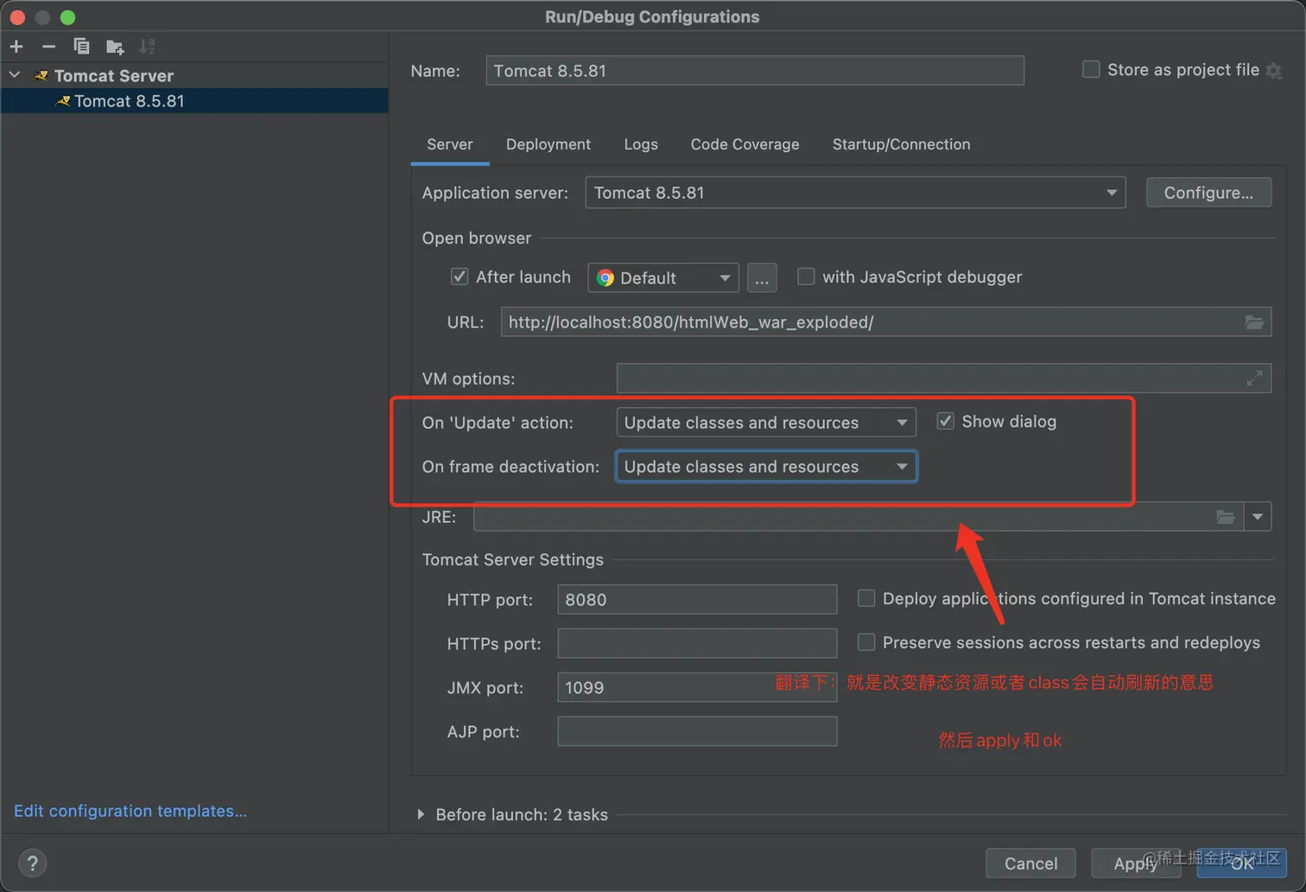Open help question mark button
The width and height of the screenshot is (1306, 892).
[33, 863]
